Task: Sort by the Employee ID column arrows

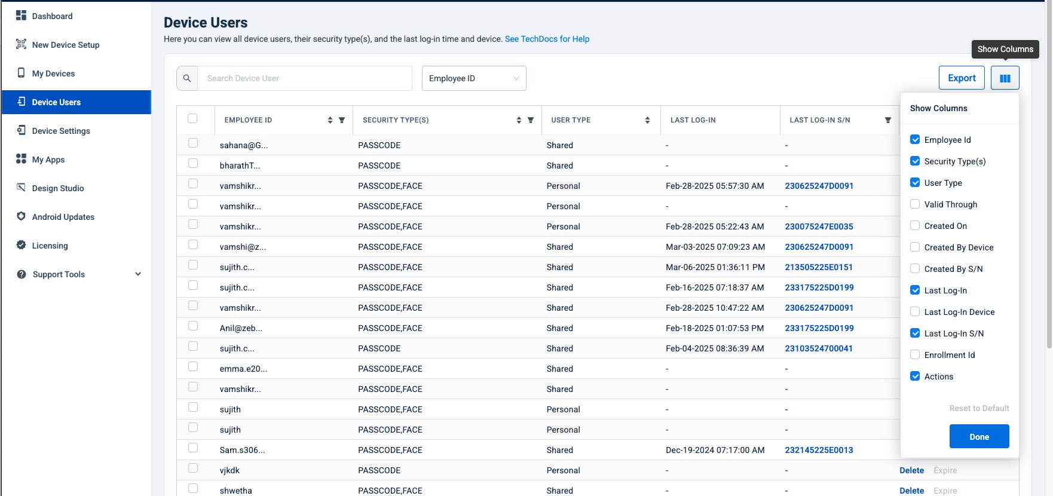Action: 330,120
